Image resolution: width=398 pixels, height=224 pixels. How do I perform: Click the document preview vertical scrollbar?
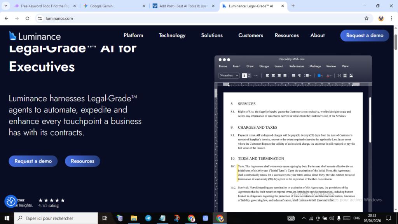click(370, 120)
